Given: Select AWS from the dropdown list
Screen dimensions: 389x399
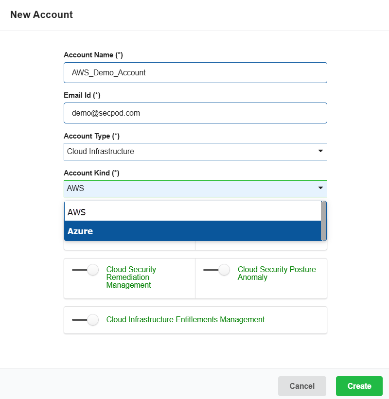Looking at the screenshot, I should (x=193, y=212).
